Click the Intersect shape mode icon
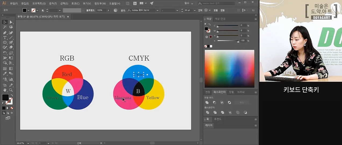 [x=222, y=102]
